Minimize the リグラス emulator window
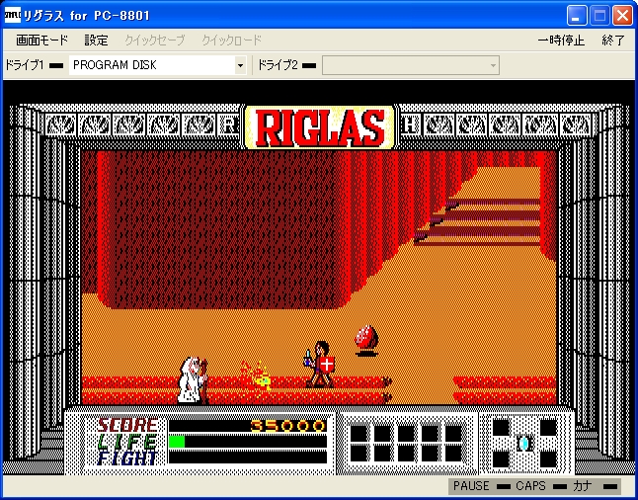The width and height of the screenshot is (638, 500). coord(577,16)
